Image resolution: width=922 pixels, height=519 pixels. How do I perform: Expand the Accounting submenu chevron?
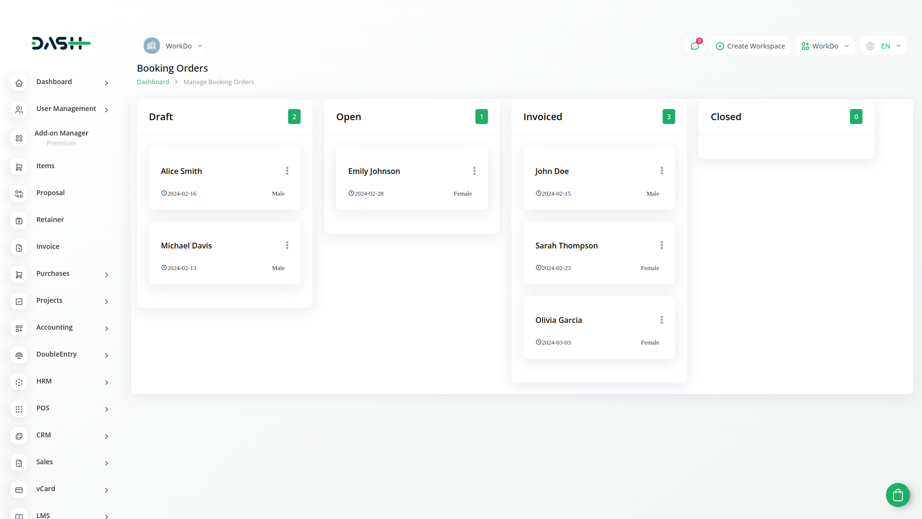[106, 328]
